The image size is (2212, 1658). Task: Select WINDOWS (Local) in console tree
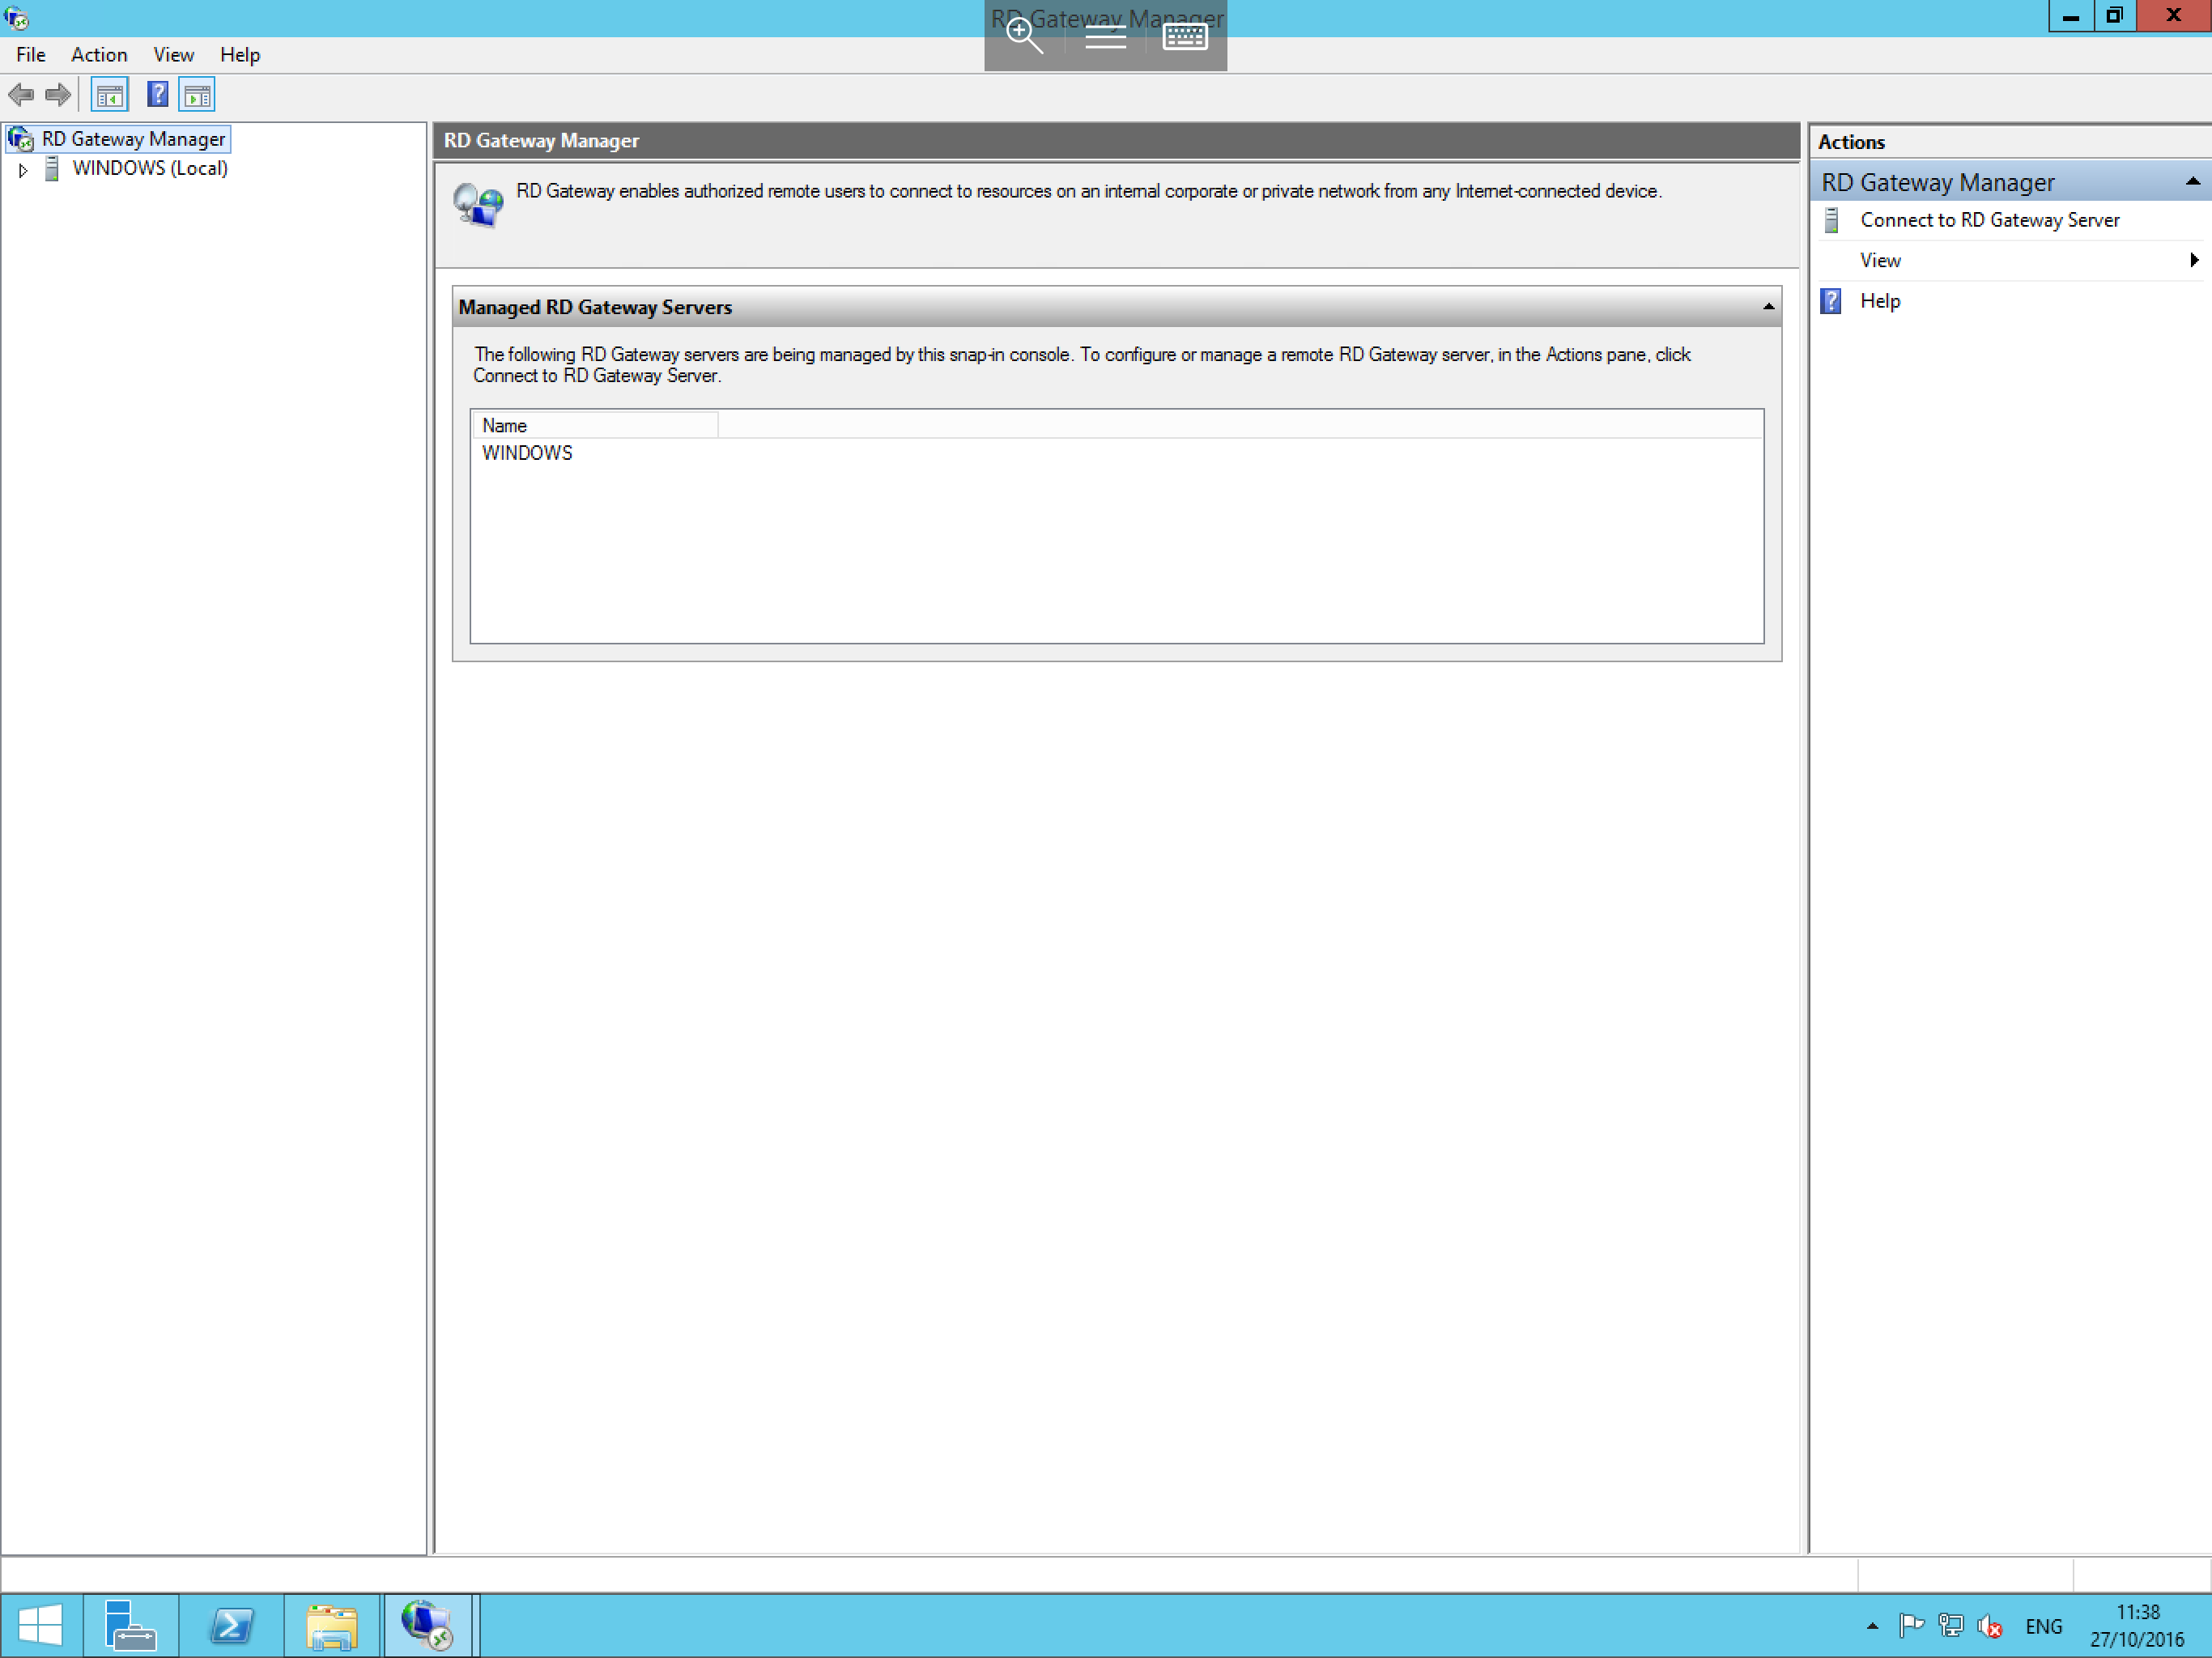coord(150,168)
